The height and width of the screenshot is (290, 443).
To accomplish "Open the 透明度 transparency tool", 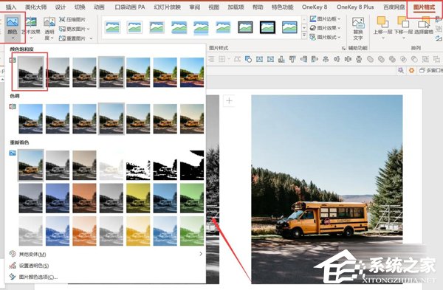I will click(49, 28).
